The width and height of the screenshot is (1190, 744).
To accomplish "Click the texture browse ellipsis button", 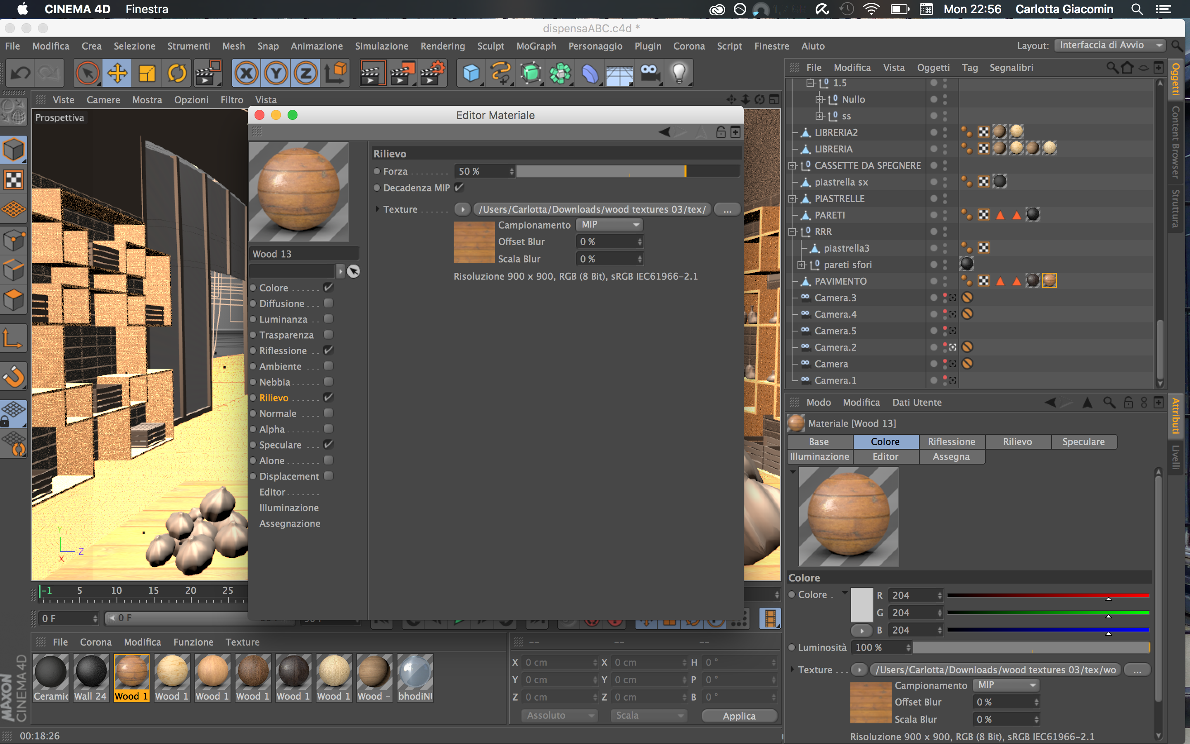I will click(x=727, y=210).
